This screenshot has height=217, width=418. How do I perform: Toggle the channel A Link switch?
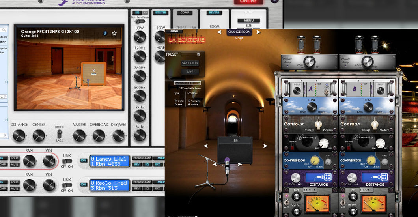326,92
